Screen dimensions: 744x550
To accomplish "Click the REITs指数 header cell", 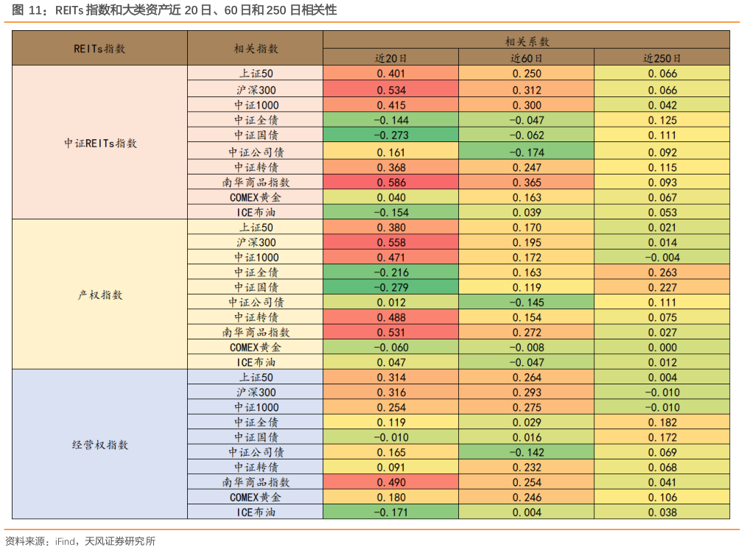I will (x=99, y=48).
